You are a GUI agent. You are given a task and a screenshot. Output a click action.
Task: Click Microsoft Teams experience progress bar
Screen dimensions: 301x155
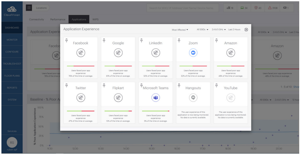coord(156,111)
